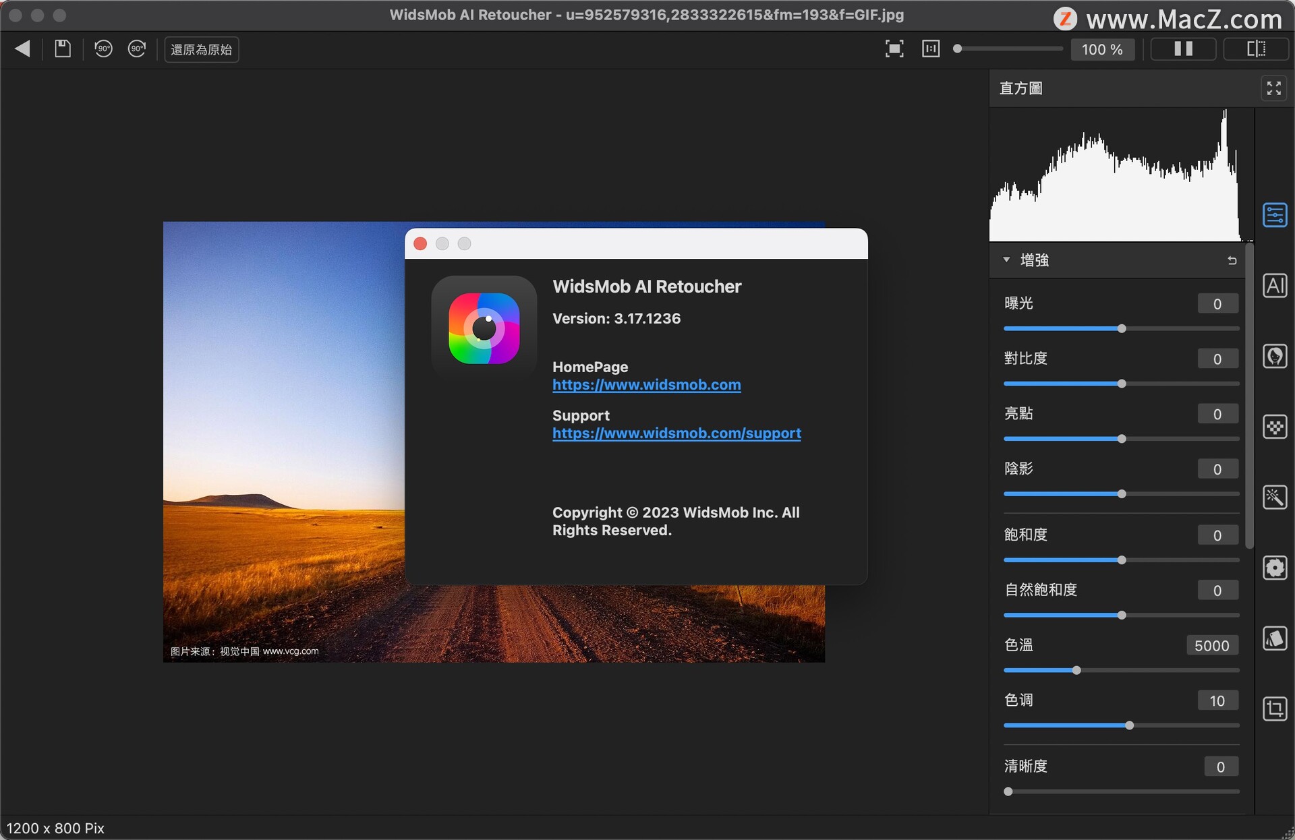Rotate image 90° counterclockwise
This screenshot has width=1295, height=840.
[x=103, y=49]
